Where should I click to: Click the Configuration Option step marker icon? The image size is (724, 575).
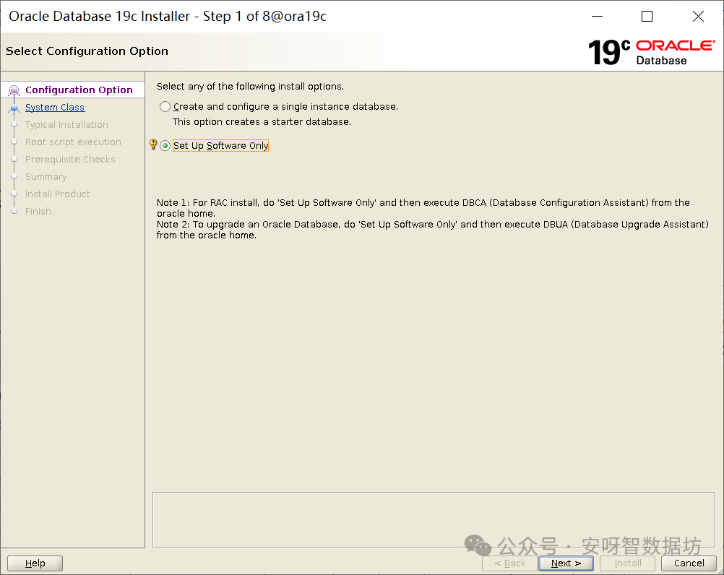(14, 90)
